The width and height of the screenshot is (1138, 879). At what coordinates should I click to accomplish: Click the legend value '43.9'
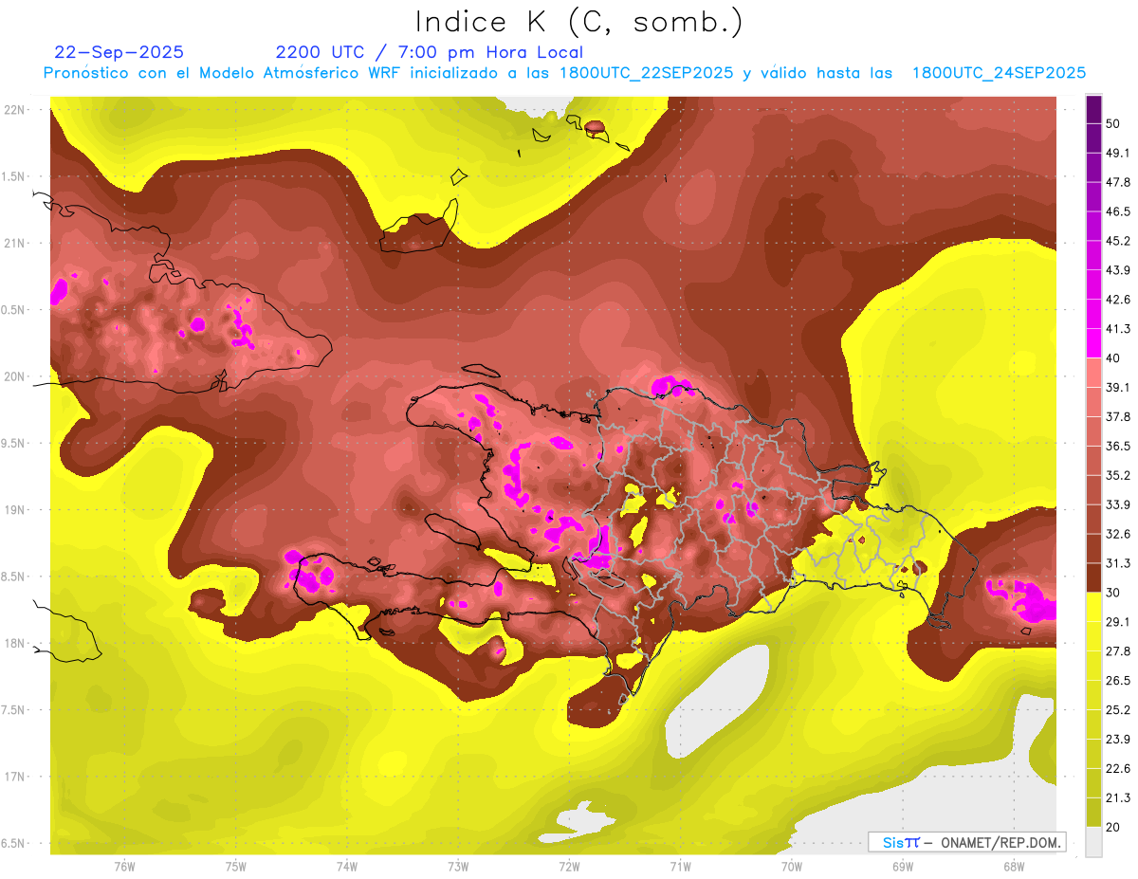(x=1118, y=270)
